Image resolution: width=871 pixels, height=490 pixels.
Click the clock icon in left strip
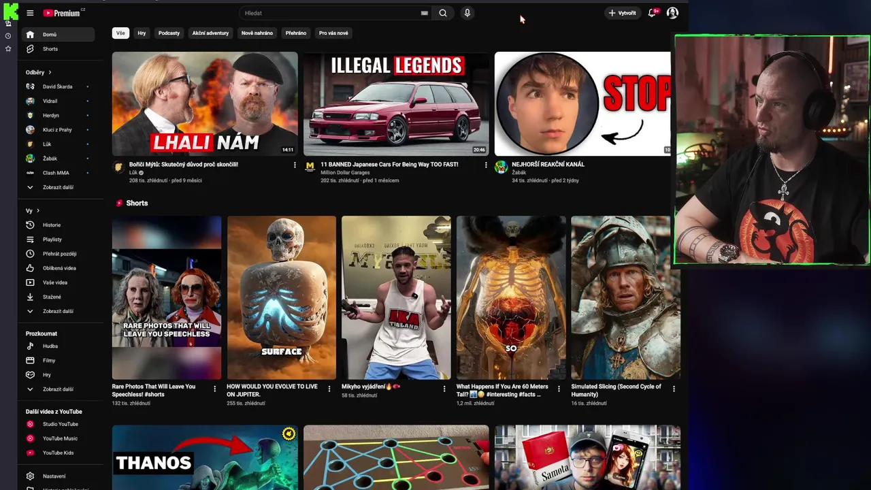8,36
